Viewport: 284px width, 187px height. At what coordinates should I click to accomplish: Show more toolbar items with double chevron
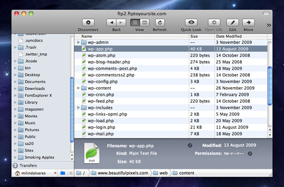coord(269,25)
